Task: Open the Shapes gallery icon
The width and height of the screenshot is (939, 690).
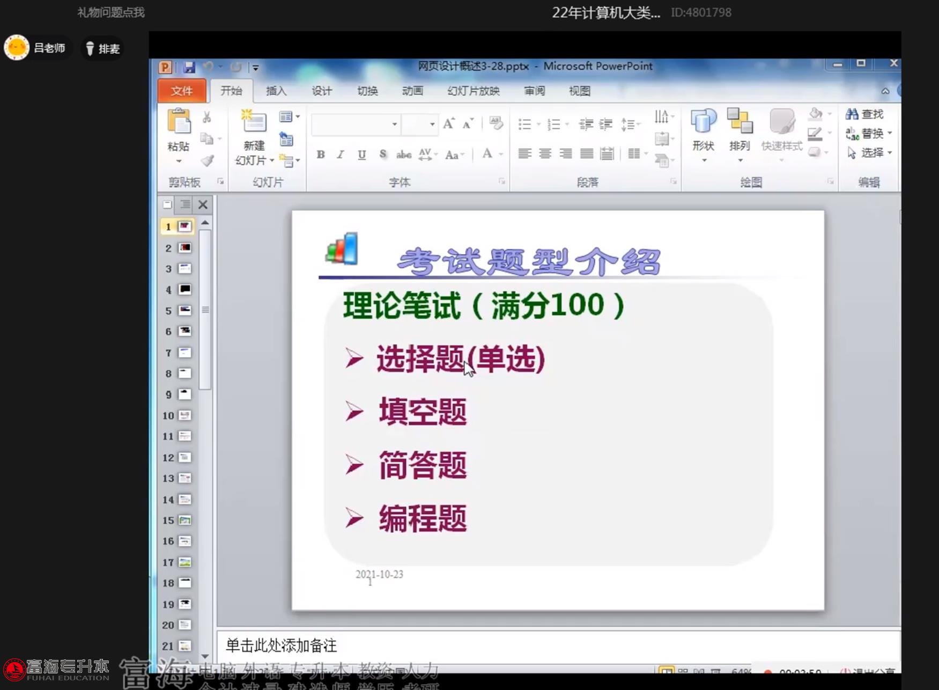Action: (704, 121)
